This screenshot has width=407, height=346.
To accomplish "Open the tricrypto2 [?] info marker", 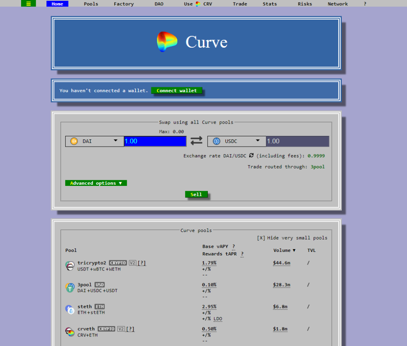I will [x=142, y=263].
